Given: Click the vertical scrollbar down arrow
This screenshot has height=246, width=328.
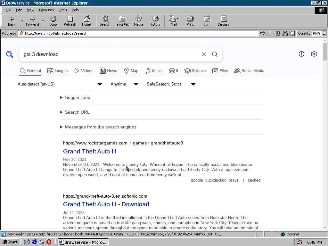Looking at the screenshot, I should [x=325, y=228].
